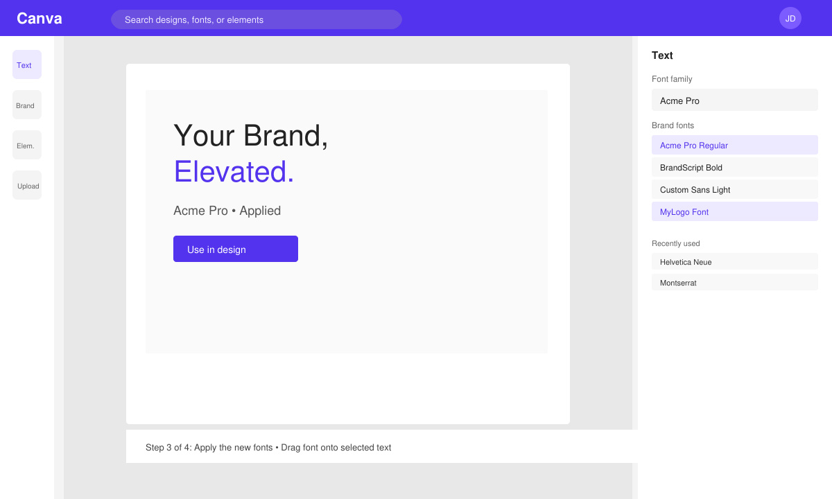Click the Acme Pro • Applied caption
Viewport: 832px width, 499px height.
point(227,211)
